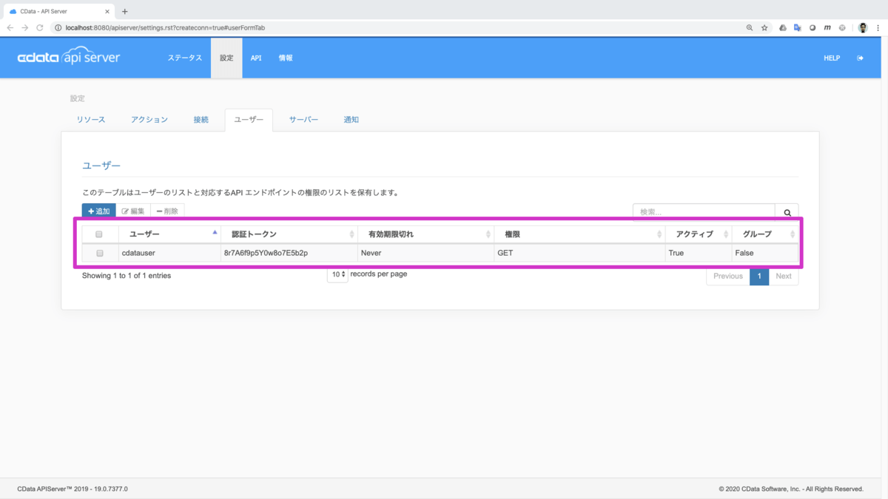Click the HELP link

click(x=832, y=58)
